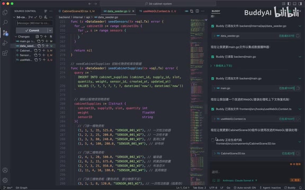The image size is (305, 190).
Task: Click the orange cancel button in Buddy chat
Action: click(x=295, y=180)
